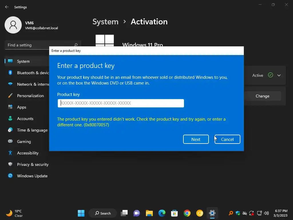The width and height of the screenshot is (293, 220).
Task: Click the green Active checkmark icon
Action: point(270,75)
